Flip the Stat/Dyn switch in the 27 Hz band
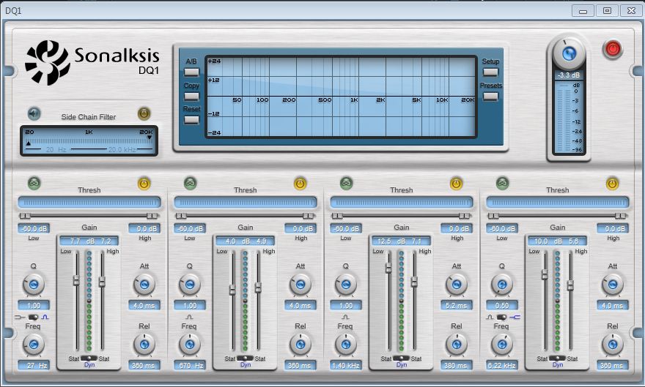This screenshot has height=387, width=645. (x=89, y=358)
